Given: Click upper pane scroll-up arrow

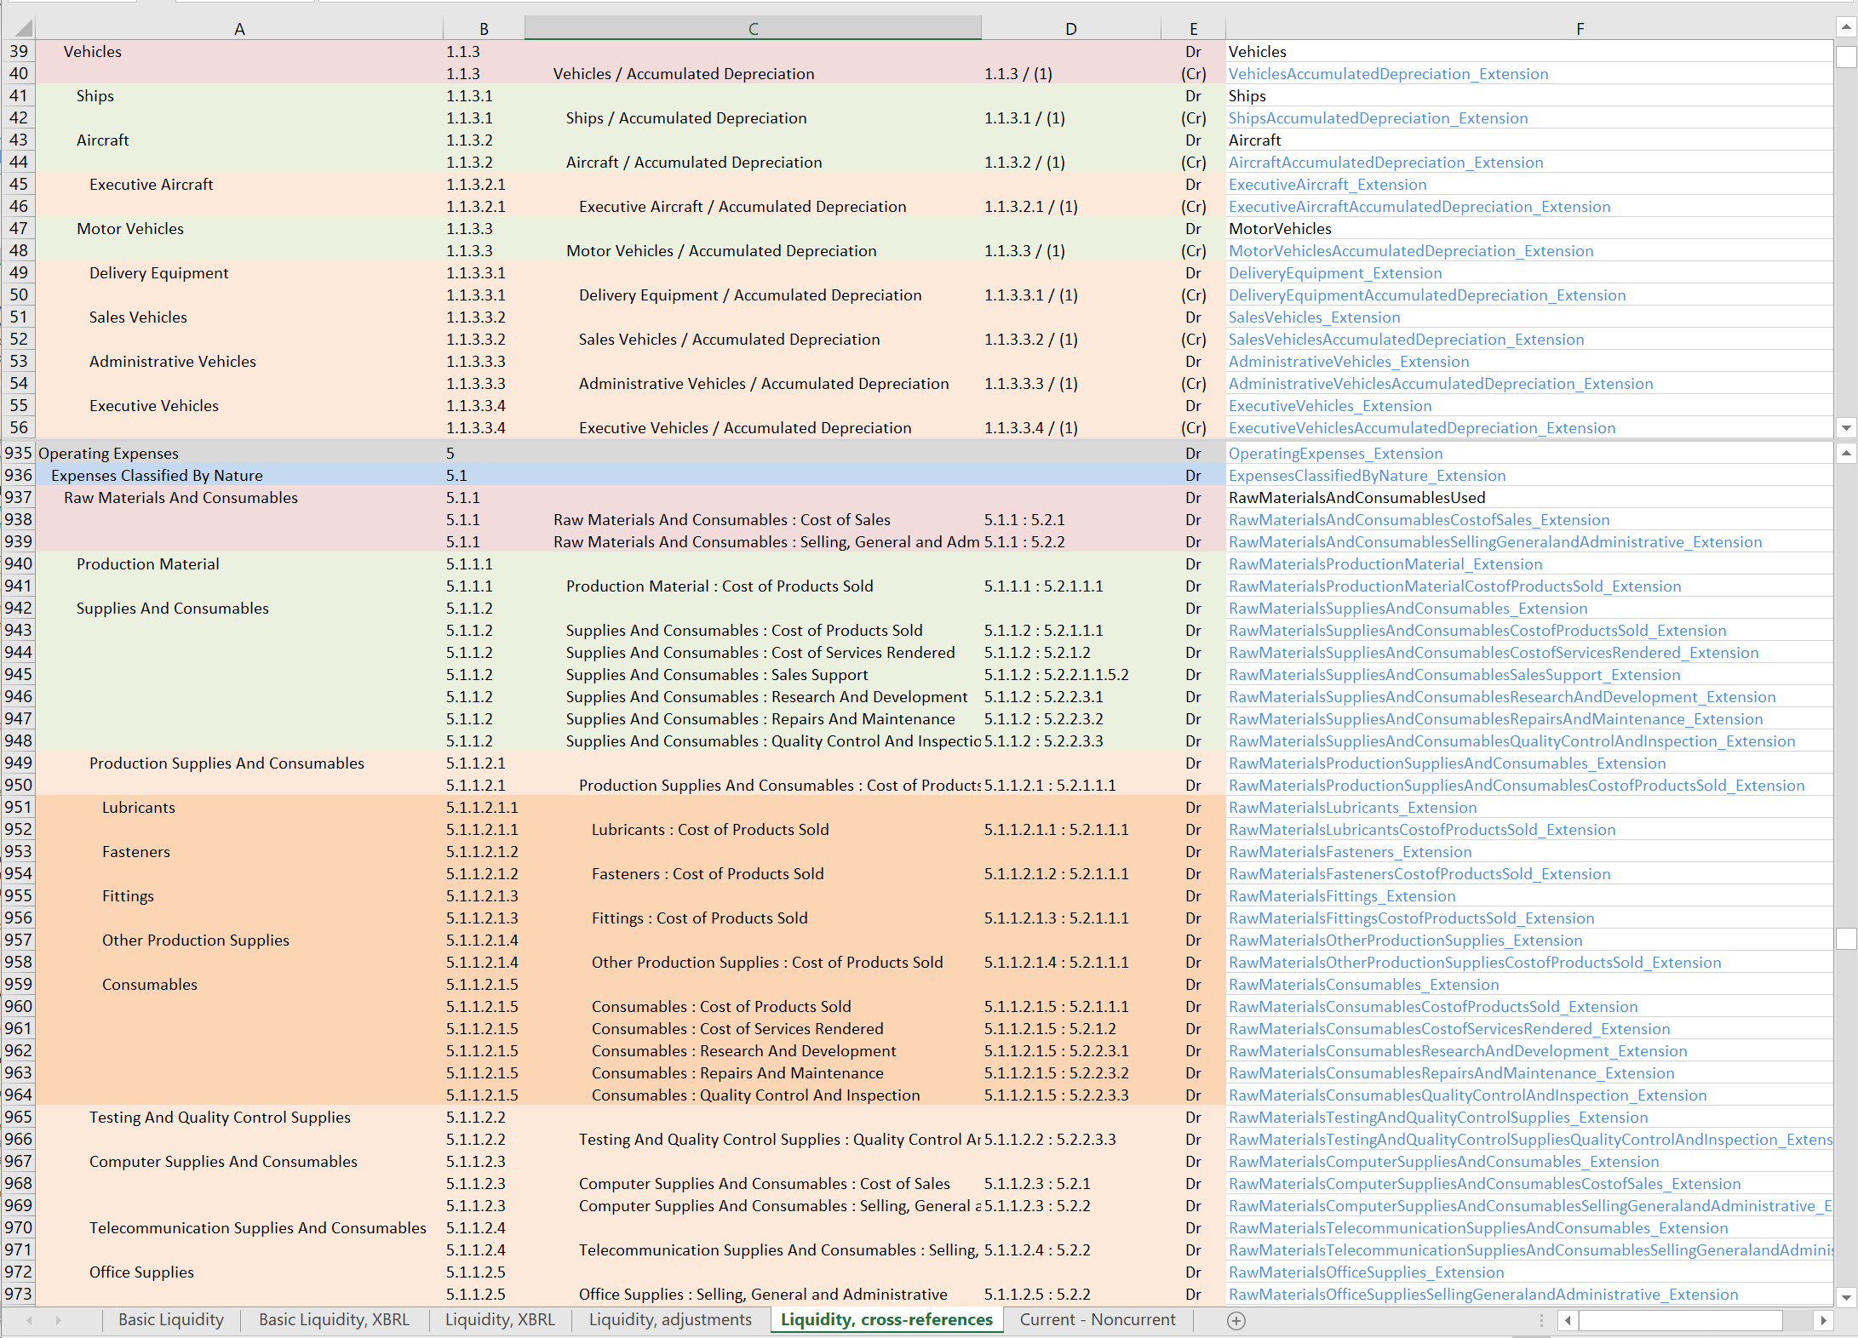Looking at the screenshot, I should tap(1846, 28).
